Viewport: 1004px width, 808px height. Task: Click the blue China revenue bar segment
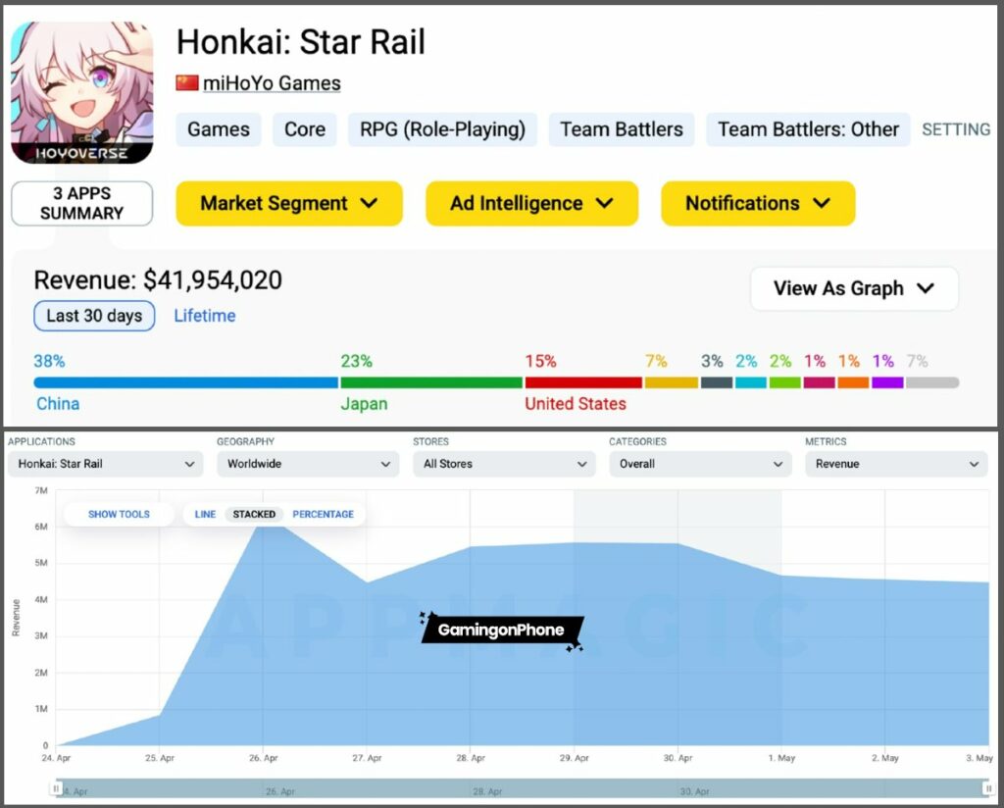[x=185, y=382]
